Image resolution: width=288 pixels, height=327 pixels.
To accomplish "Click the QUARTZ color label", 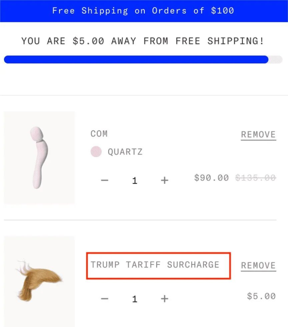I will coord(125,152).
